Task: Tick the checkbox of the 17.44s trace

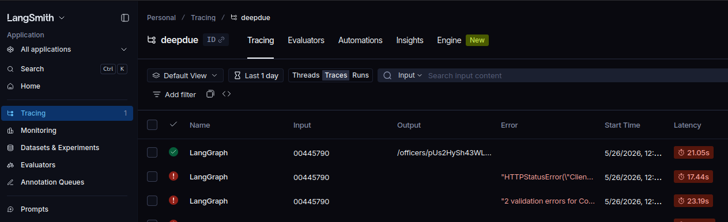Action: [x=152, y=177]
